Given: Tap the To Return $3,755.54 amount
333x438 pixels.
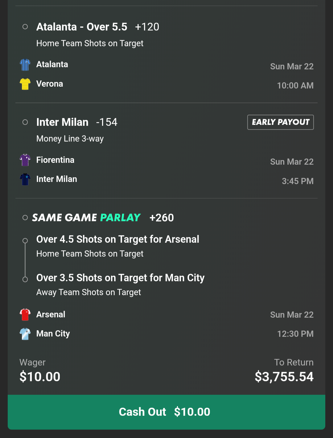Looking at the screenshot, I should coord(284,377).
